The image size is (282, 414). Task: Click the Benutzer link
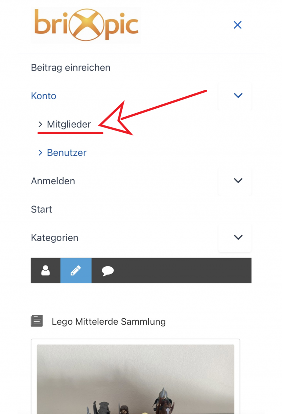[x=66, y=153]
